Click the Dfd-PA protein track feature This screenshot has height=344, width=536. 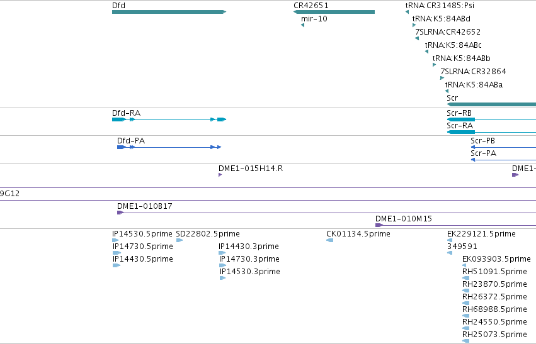tap(169, 147)
